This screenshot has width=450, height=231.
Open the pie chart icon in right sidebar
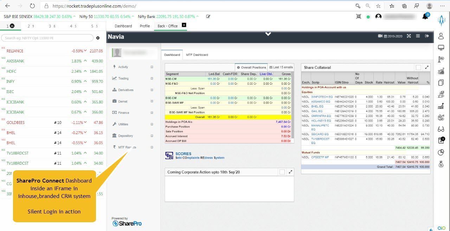pyautogui.click(x=441, y=152)
